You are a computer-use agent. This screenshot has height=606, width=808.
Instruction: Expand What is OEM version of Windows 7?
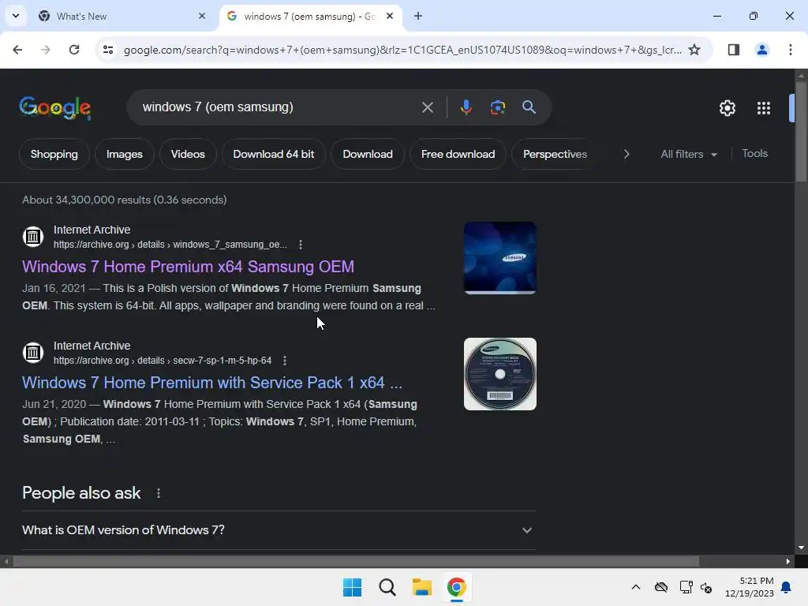[x=279, y=529]
